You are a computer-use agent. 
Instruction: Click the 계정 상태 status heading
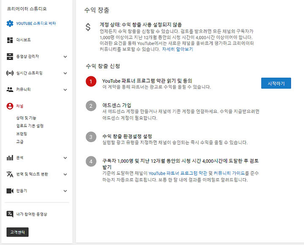(141, 24)
